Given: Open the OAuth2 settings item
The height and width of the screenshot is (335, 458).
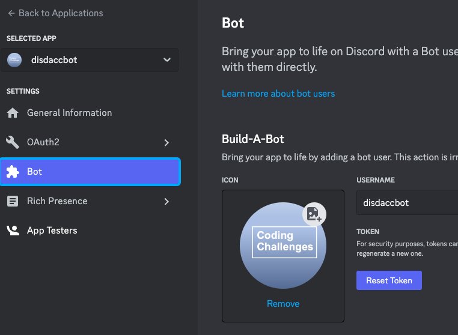Looking at the screenshot, I should click(90, 142).
